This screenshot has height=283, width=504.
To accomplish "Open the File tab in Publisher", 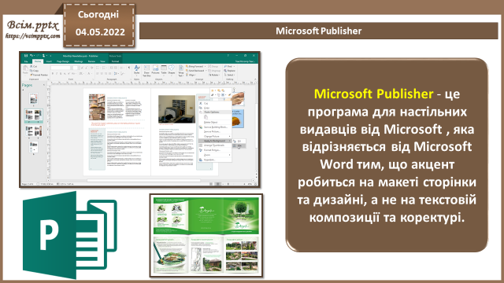I will click(26, 61).
